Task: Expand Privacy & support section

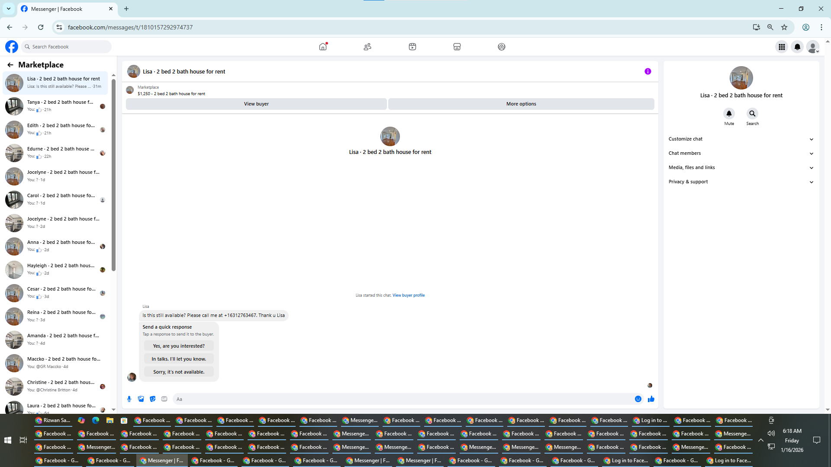Action: point(741,182)
